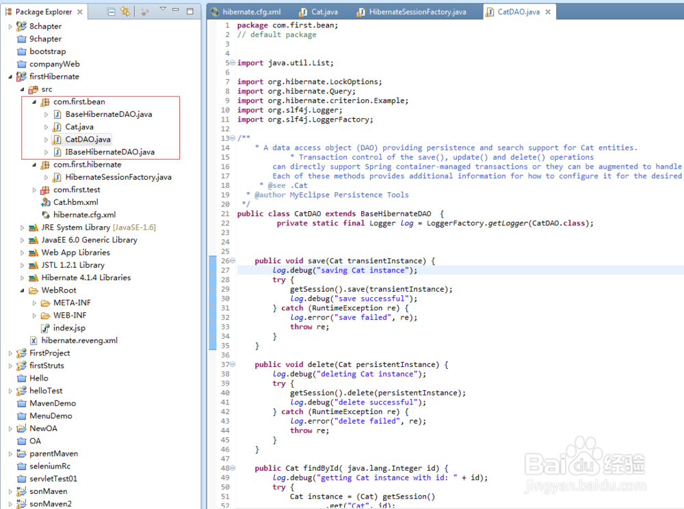
Task: Open the HibernateSessionFactory.java editor tab
Action: 411,12
